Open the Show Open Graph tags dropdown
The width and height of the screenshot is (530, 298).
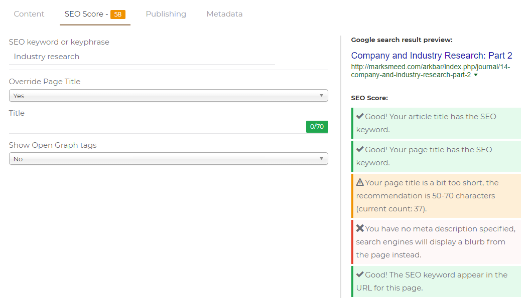click(x=168, y=159)
